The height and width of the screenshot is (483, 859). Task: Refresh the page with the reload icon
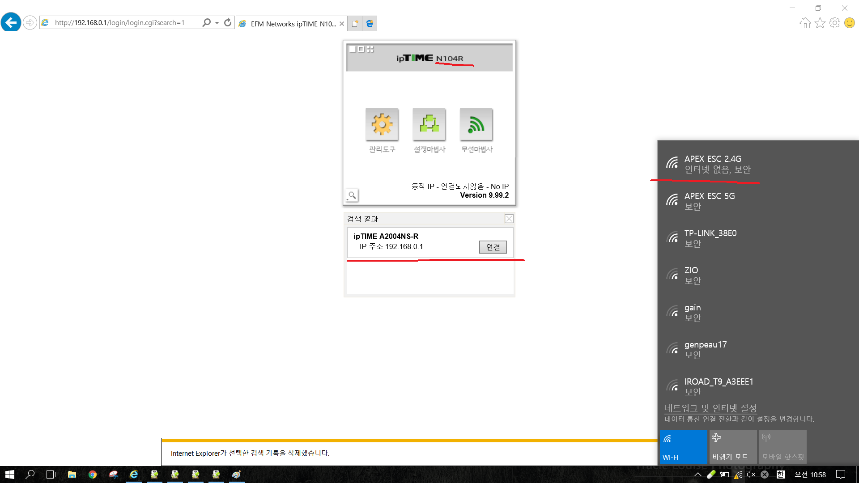coord(228,22)
